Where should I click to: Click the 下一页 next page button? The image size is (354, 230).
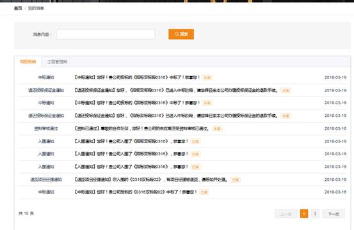pos(334,214)
